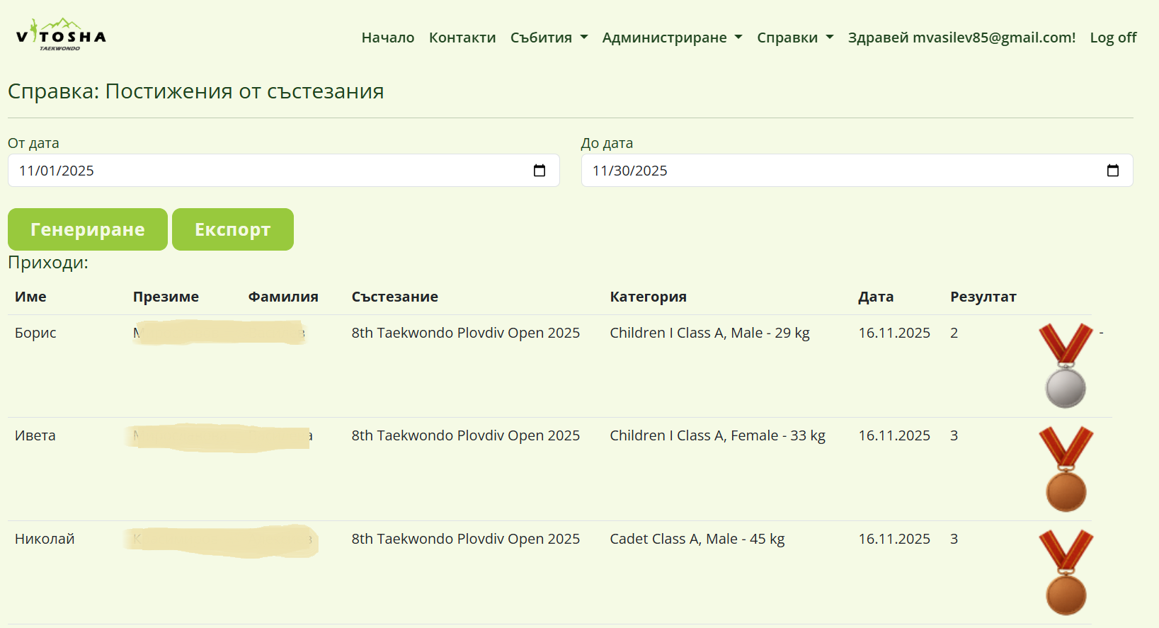Click the Log off link
Image resolution: width=1159 pixels, height=628 pixels.
point(1113,38)
